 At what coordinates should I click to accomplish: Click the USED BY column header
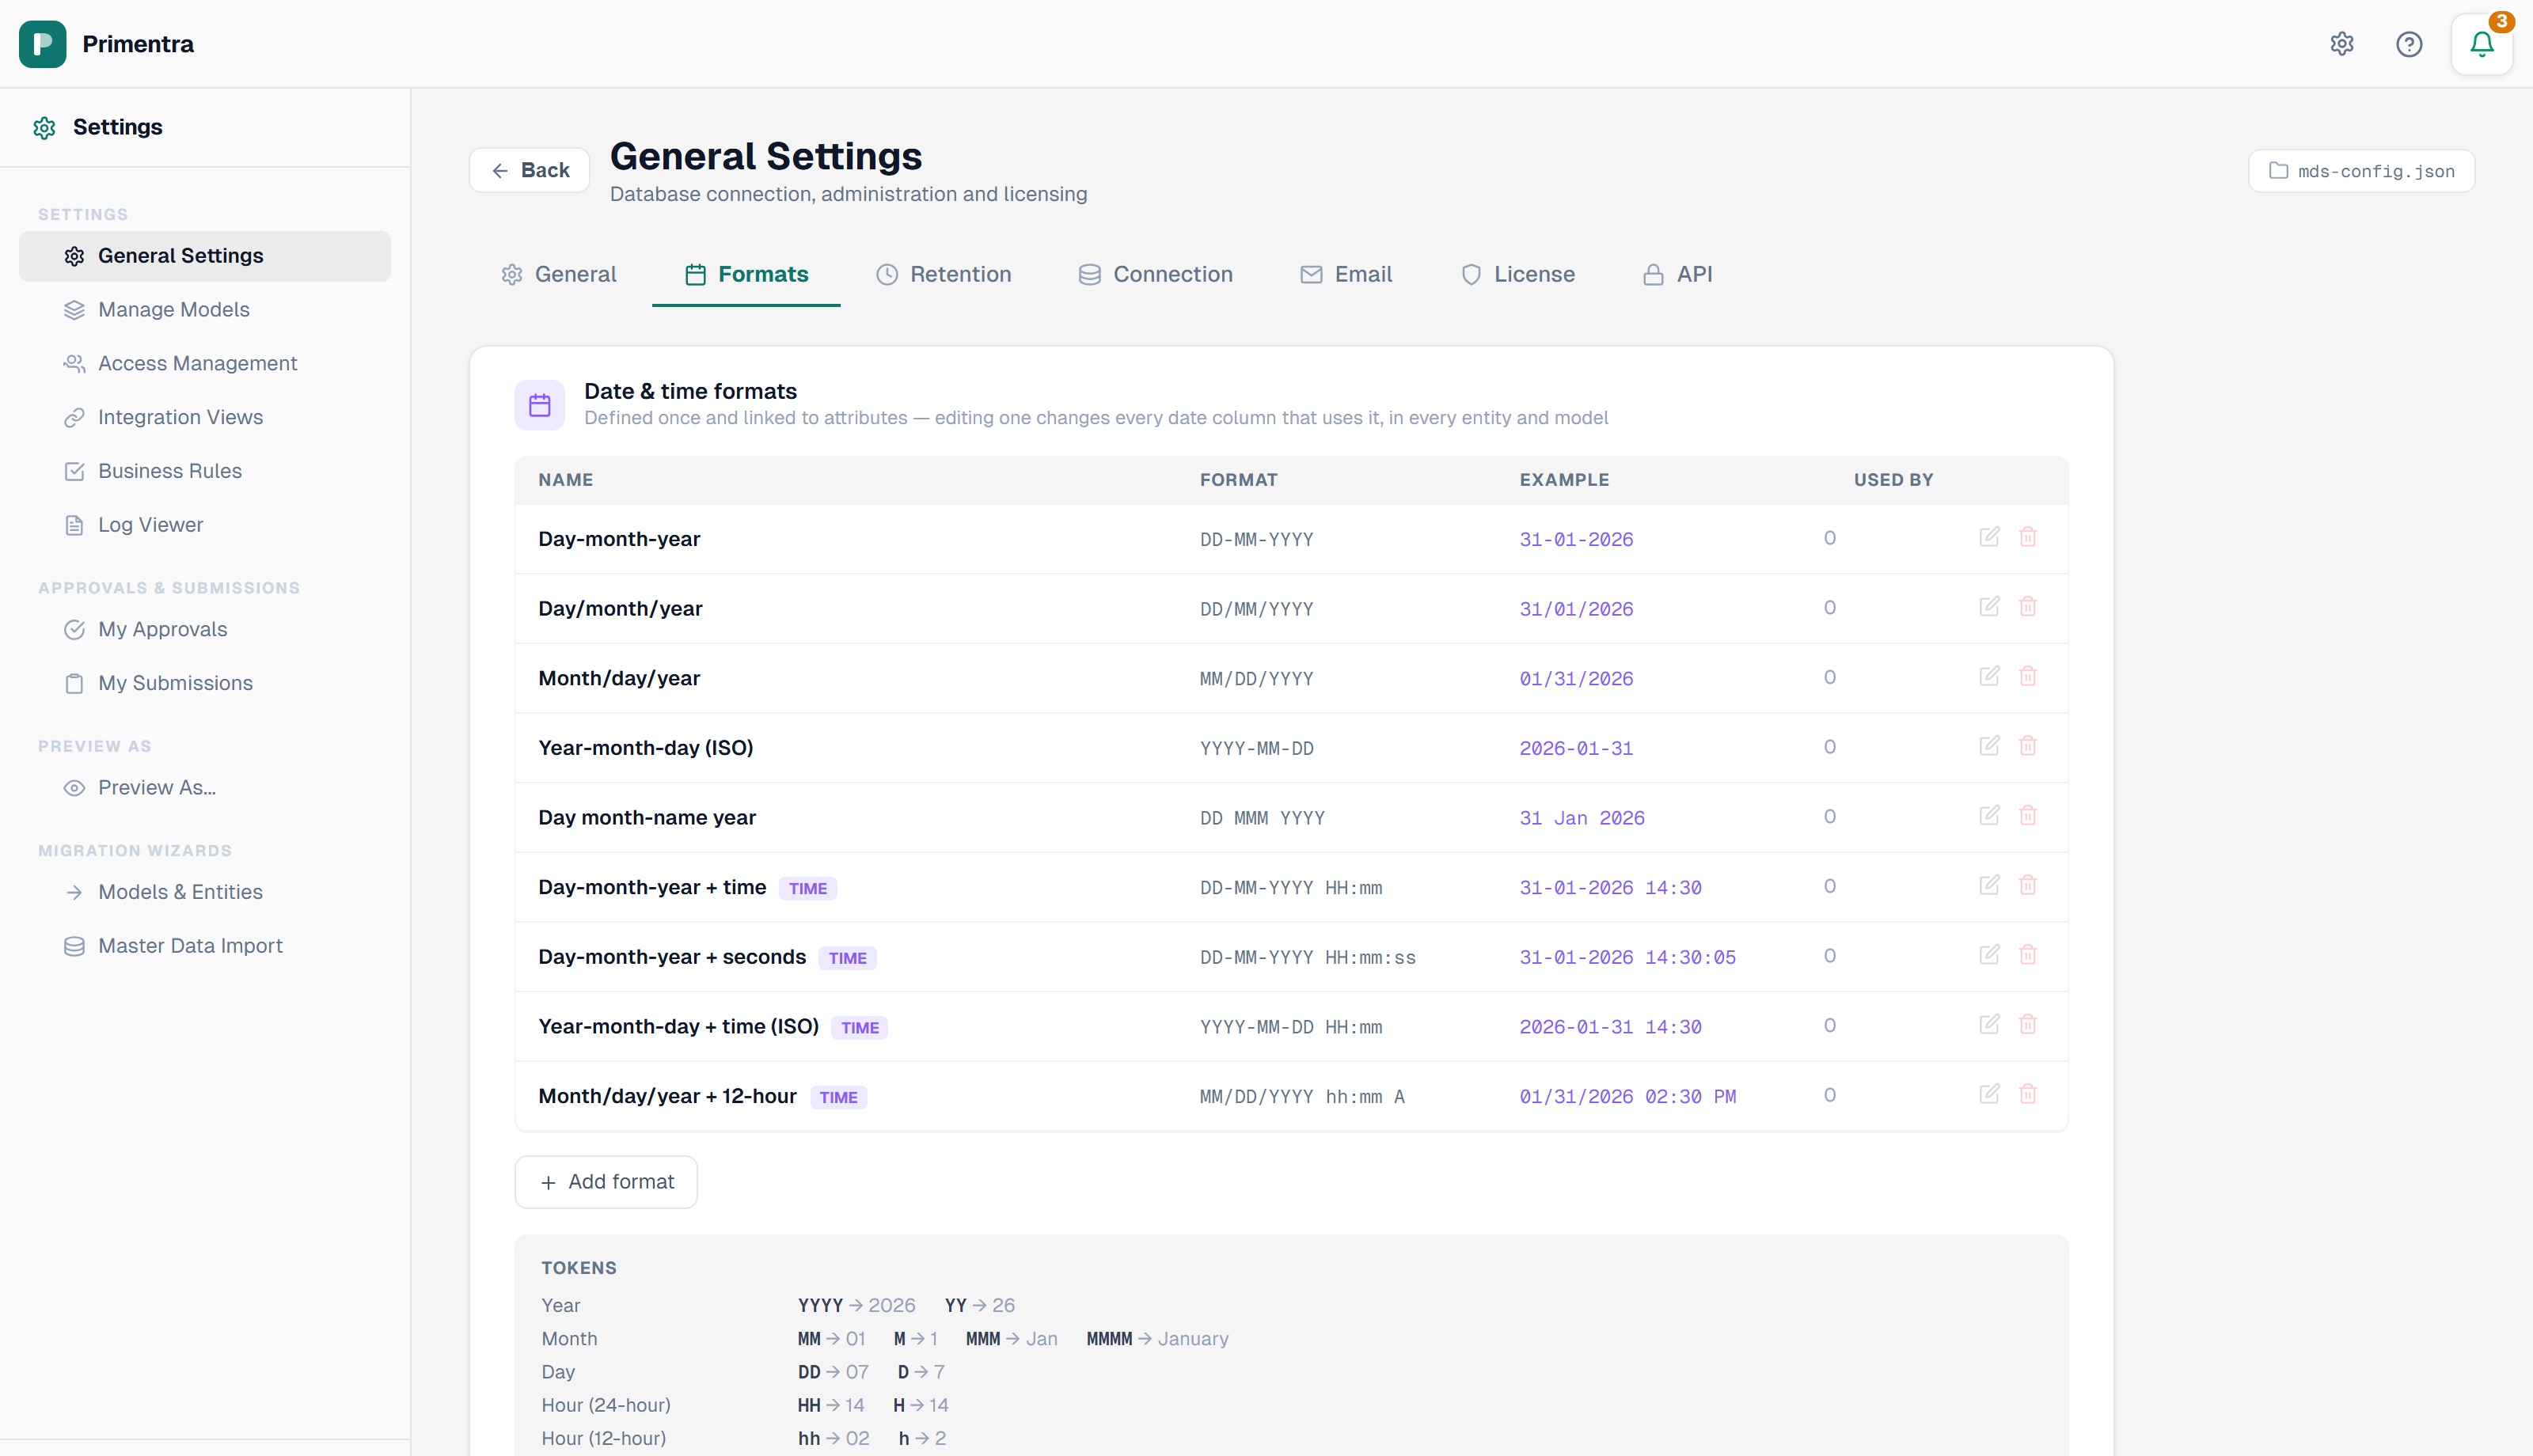pyautogui.click(x=1893, y=480)
